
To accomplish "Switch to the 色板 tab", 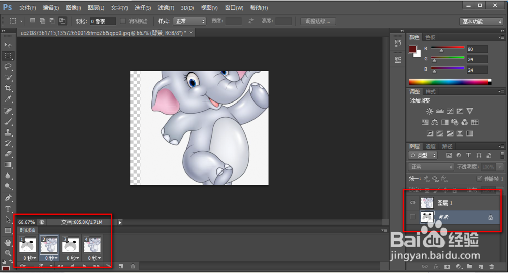I will pyautogui.click(x=430, y=37).
